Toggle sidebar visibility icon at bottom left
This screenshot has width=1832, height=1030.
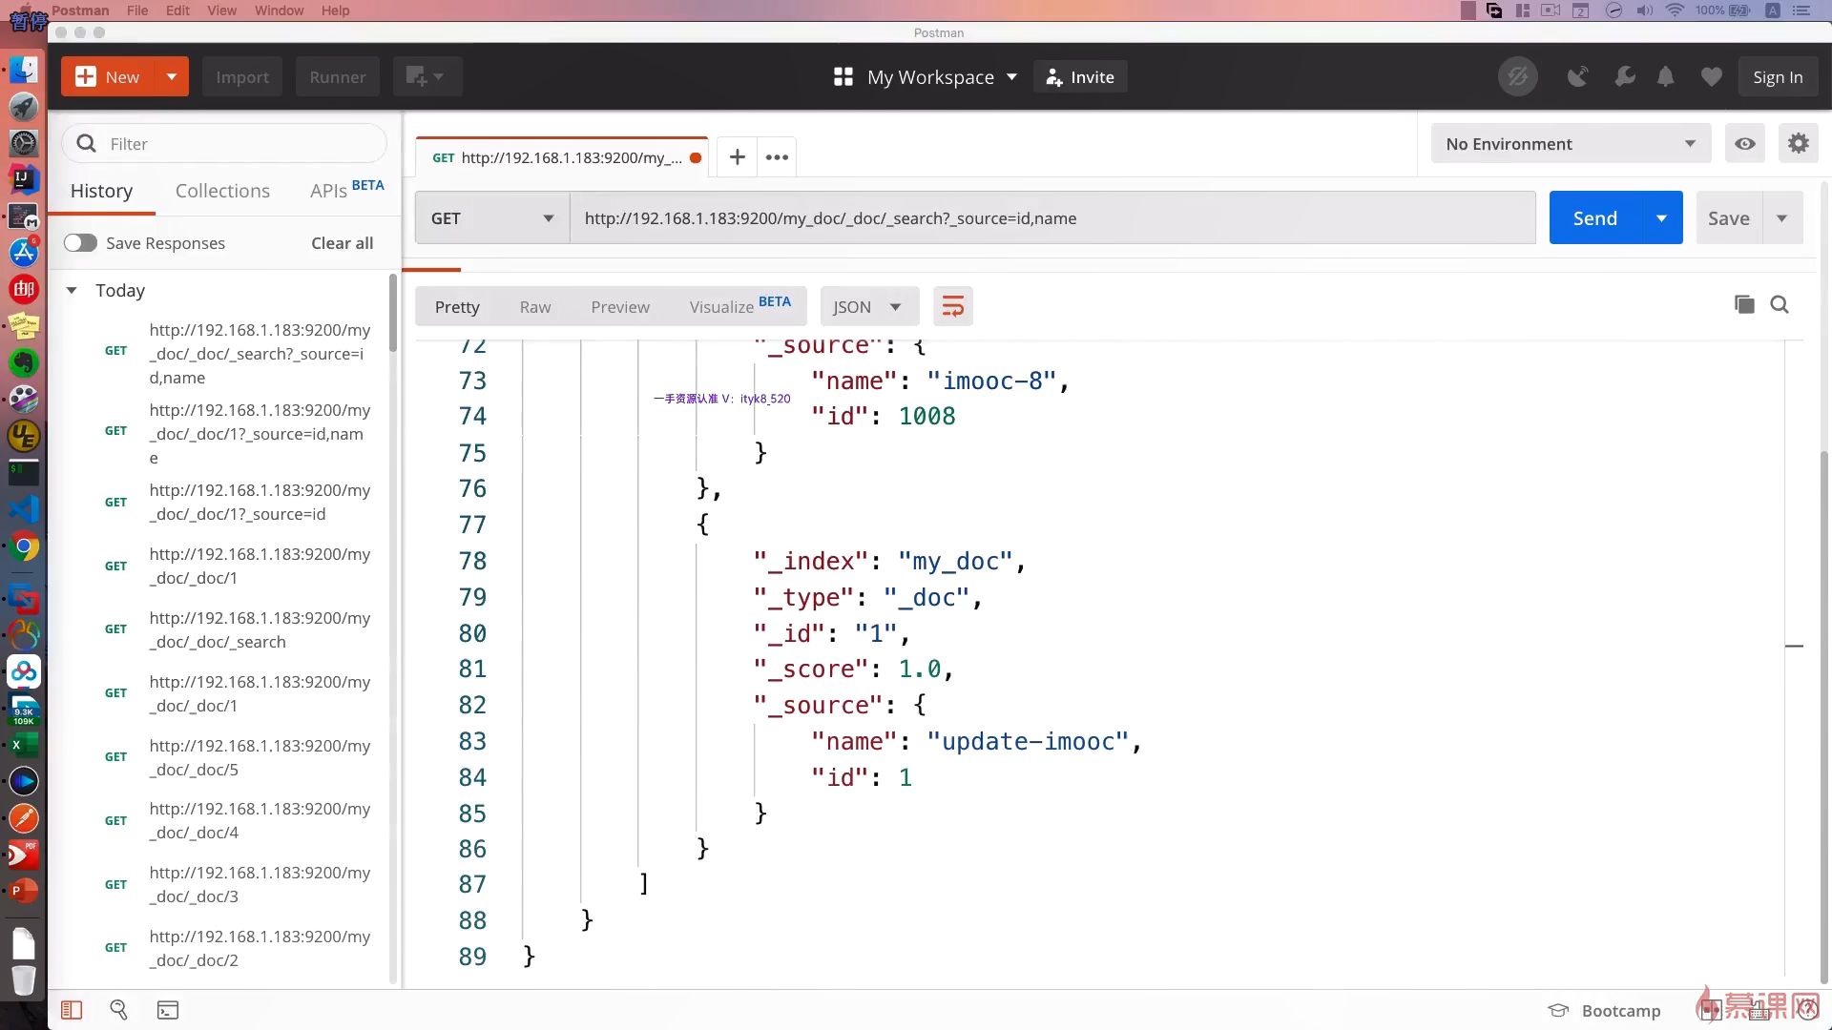pyautogui.click(x=72, y=1010)
